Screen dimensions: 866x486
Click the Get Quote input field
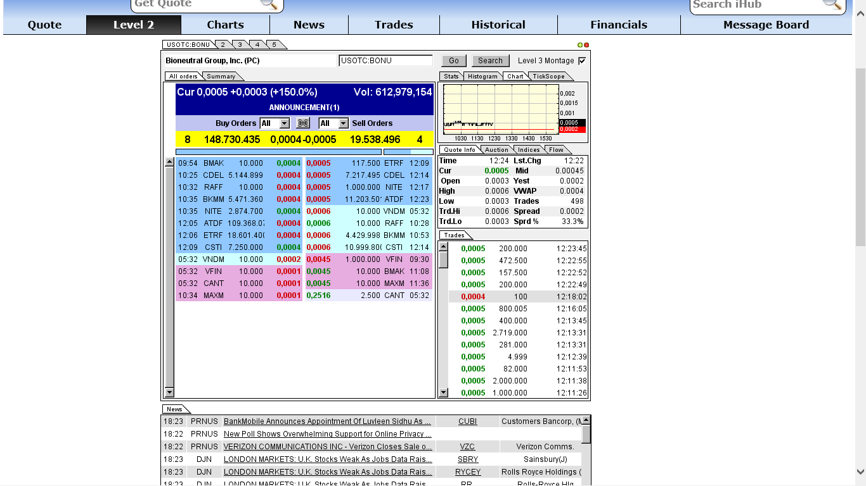196,4
